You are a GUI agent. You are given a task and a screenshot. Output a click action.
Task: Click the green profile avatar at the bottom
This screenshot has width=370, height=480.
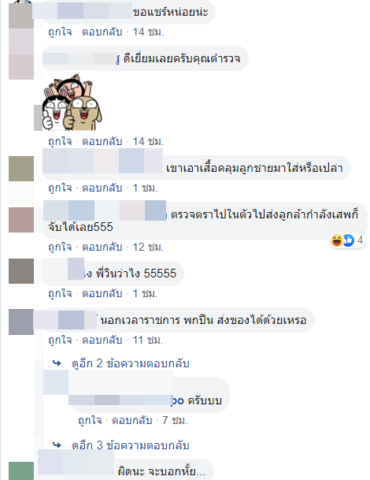point(21,471)
